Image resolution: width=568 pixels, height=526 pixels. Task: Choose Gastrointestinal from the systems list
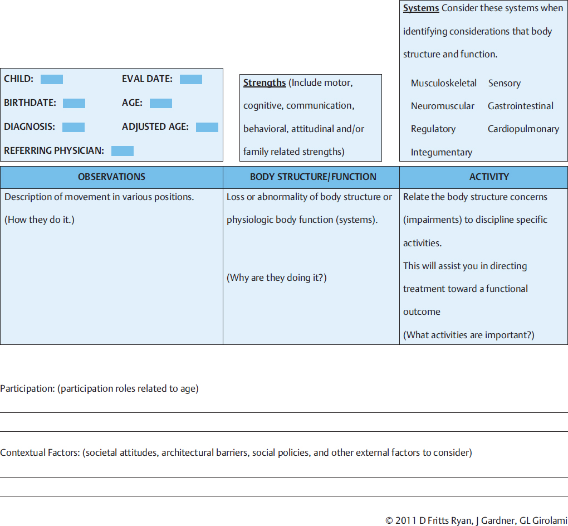pos(521,106)
